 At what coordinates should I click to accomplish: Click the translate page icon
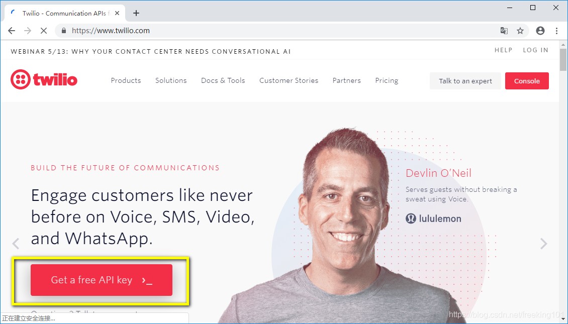(x=504, y=31)
